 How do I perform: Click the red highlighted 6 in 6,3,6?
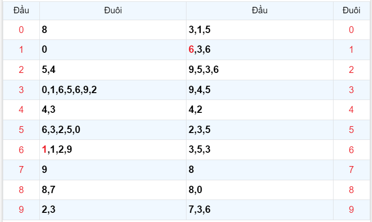191,50
